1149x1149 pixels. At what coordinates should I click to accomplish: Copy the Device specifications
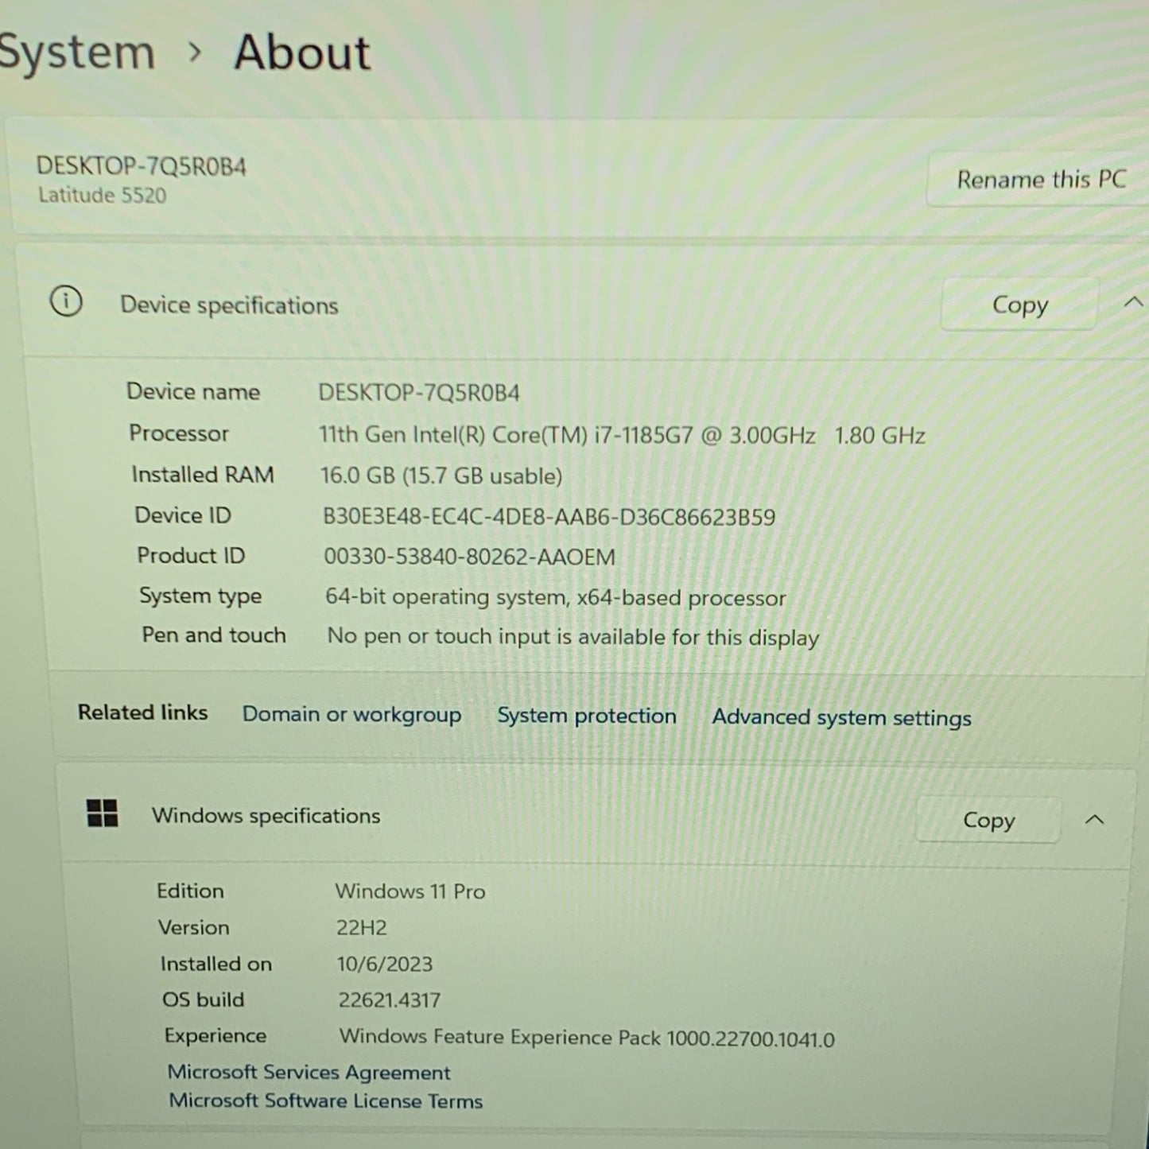coord(1019,305)
